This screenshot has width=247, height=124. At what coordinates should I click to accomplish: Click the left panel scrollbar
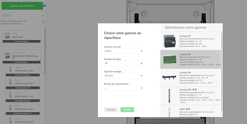pos(45,50)
